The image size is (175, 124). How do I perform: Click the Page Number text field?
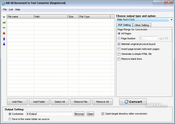tap(148, 38)
